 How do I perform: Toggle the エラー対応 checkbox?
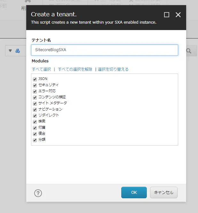35,91
